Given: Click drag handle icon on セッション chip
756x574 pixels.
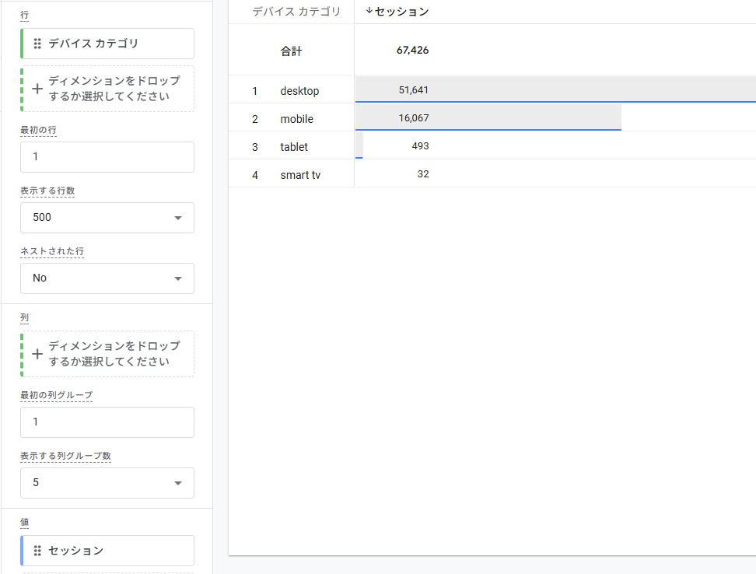Looking at the screenshot, I should pyautogui.click(x=37, y=551).
